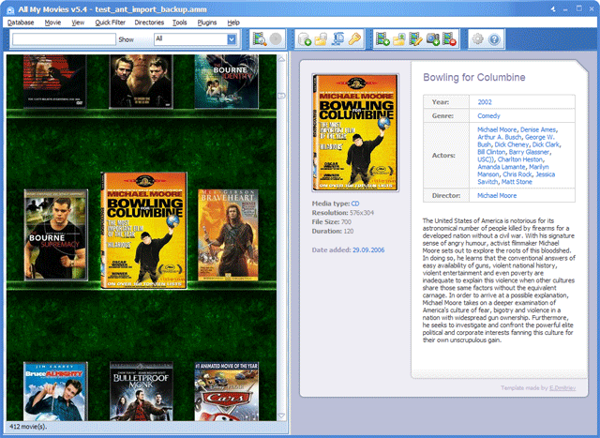Open the Database menu
600x438 pixels.
[x=21, y=23]
